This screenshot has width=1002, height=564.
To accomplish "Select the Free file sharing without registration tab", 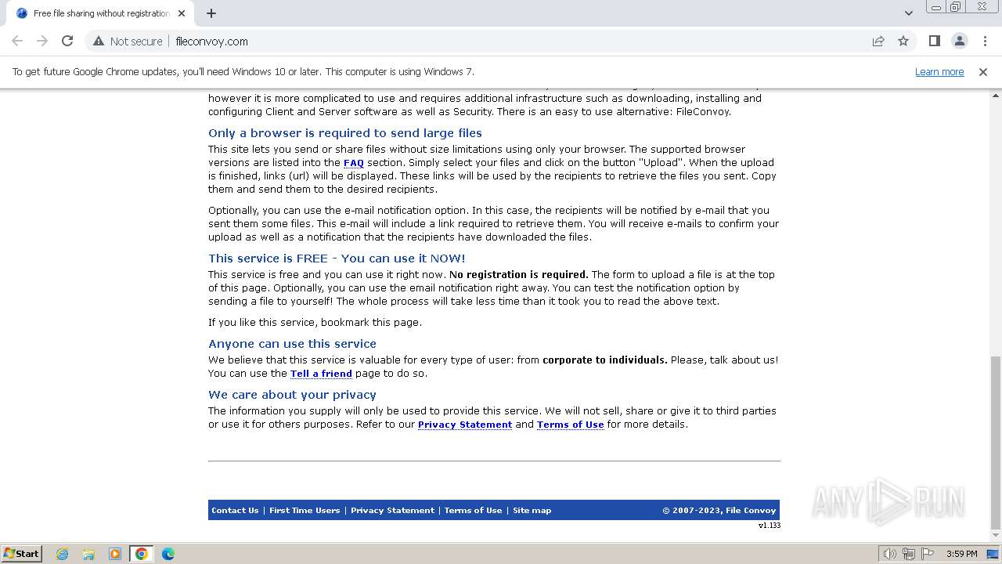I will tap(100, 13).
